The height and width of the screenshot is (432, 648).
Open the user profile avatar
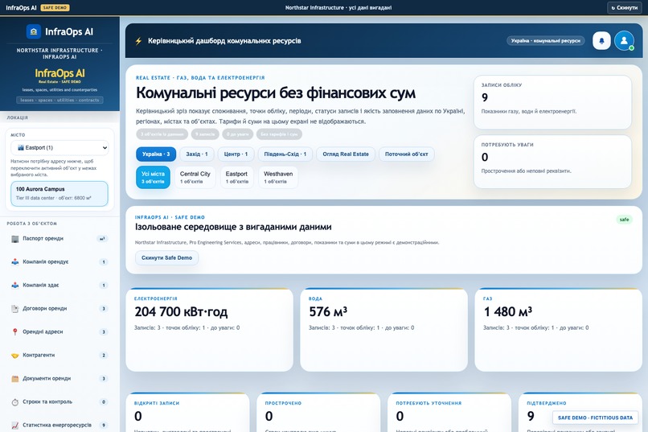[624, 40]
